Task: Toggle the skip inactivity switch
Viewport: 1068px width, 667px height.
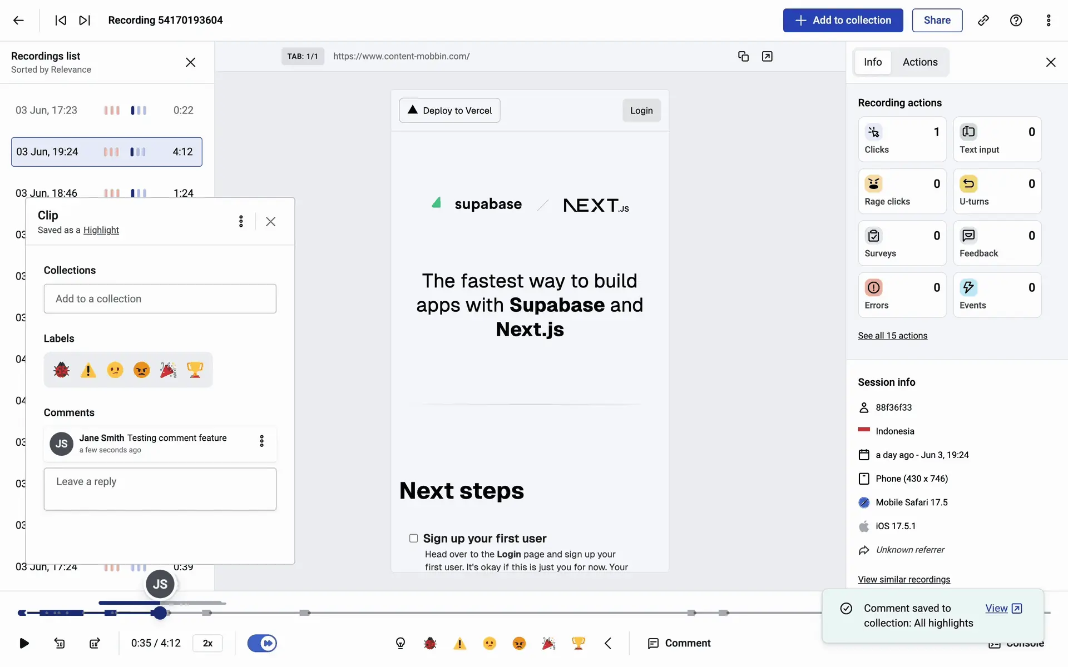Action: [x=262, y=643]
